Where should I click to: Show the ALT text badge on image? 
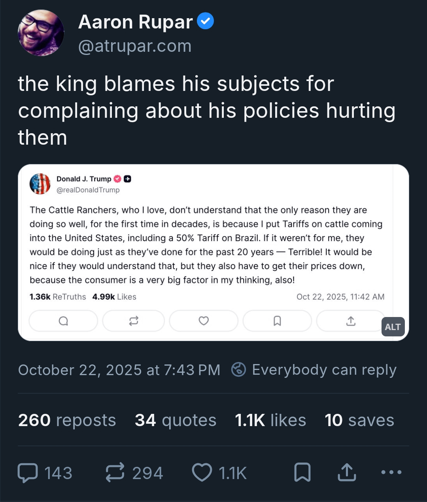393,327
